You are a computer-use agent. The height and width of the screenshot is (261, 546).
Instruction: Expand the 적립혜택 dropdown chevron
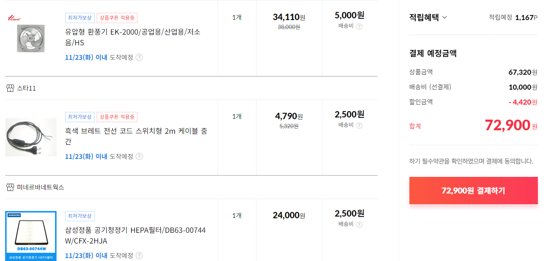[x=444, y=18]
